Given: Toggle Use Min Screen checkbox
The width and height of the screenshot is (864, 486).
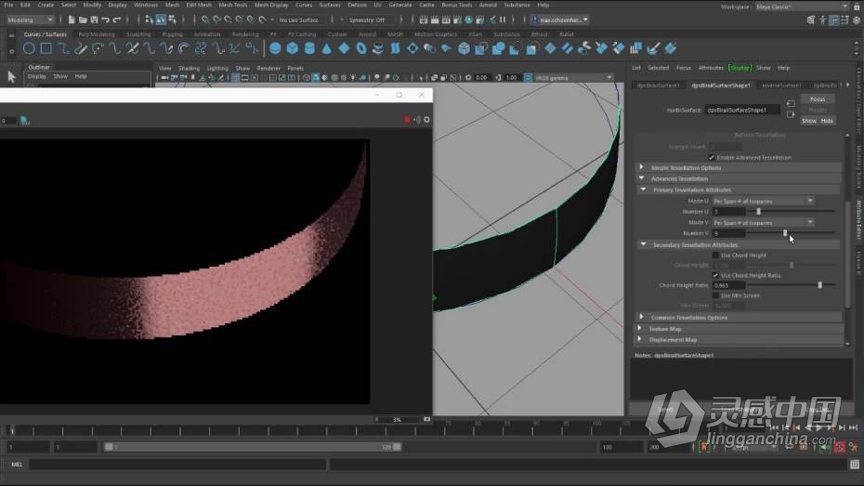Looking at the screenshot, I should pos(715,296).
